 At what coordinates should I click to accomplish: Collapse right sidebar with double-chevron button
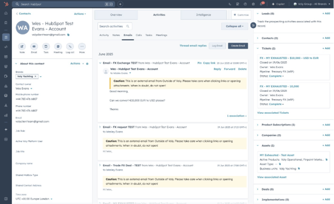(x=253, y=25)
